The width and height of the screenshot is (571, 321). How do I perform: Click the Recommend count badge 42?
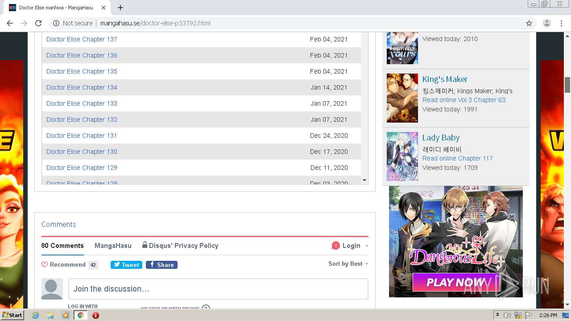click(93, 265)
